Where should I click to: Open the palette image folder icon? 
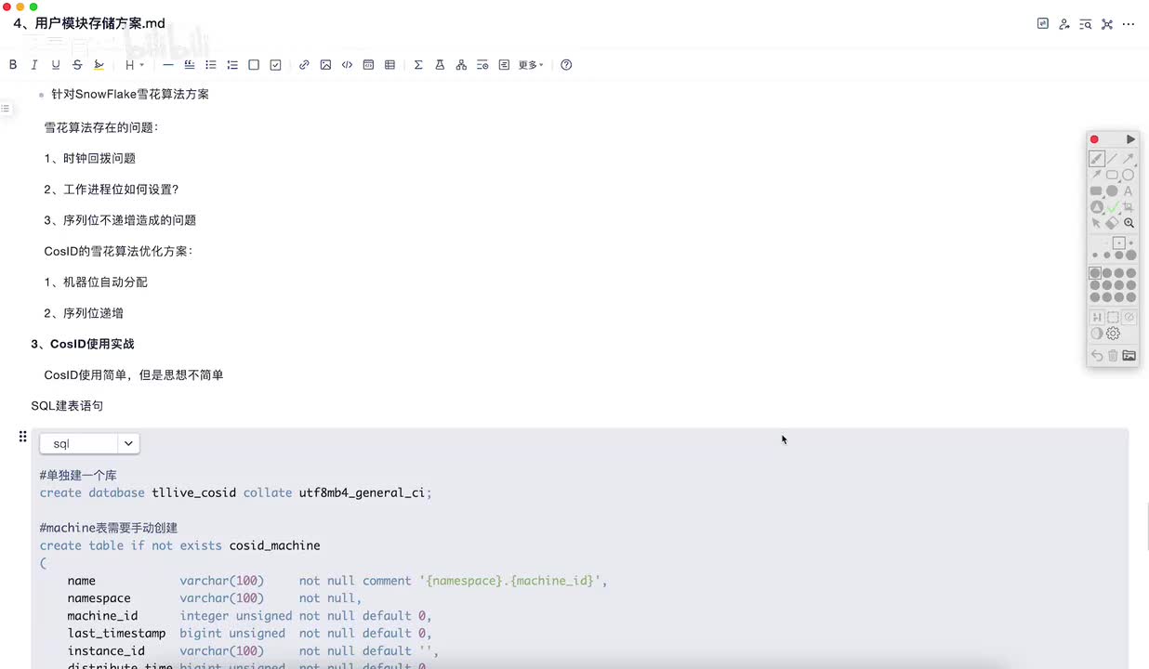tap(1129, 356)
